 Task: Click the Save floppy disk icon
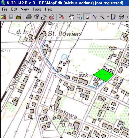coord(11,17)
